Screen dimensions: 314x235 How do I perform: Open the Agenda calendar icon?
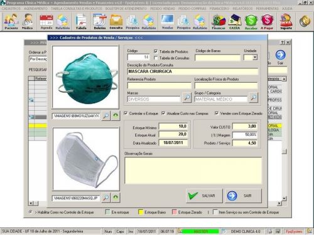tap(46, 21)
